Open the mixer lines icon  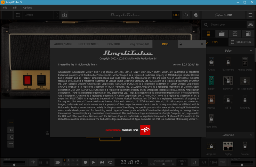[x=58, y=162]
